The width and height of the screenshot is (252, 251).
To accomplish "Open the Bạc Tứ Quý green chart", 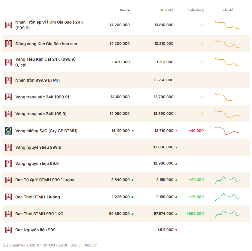I will pyautogui.click(x=227, y=180).
